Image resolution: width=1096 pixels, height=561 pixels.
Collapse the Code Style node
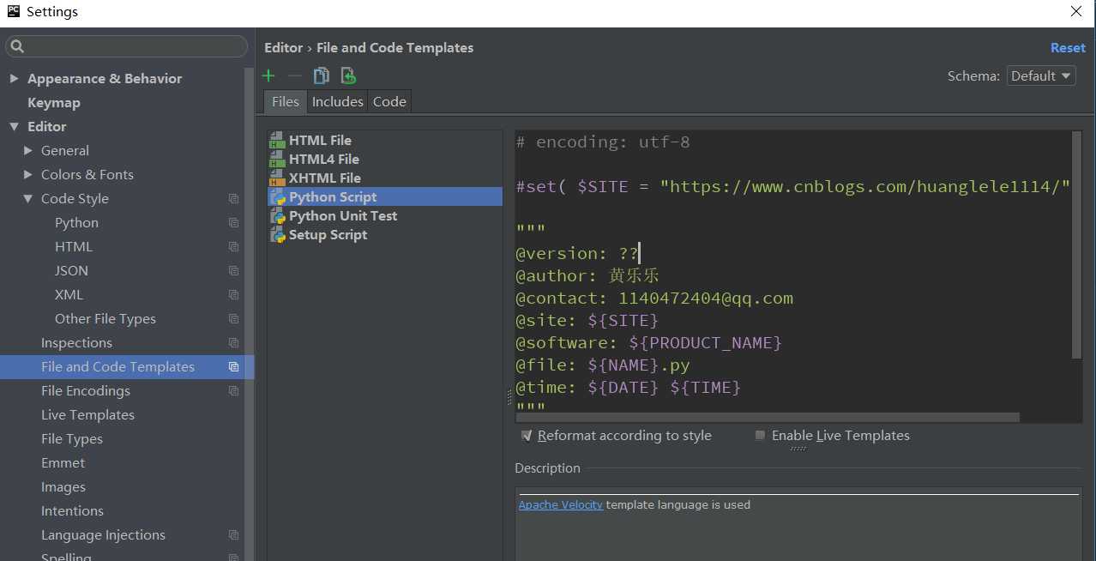click(28, 198)
